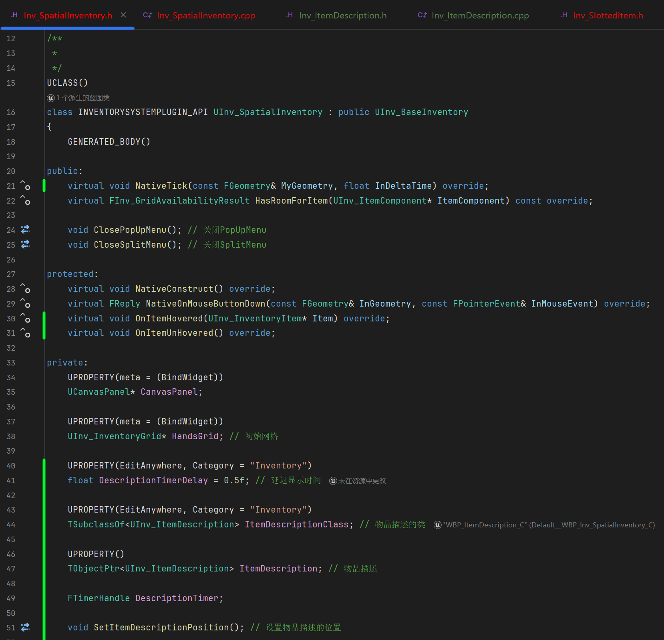Click the ClosePopUpMenu function declaration
Image resolution: width=664 pixels, height=640 pixels.
point(130,230)
